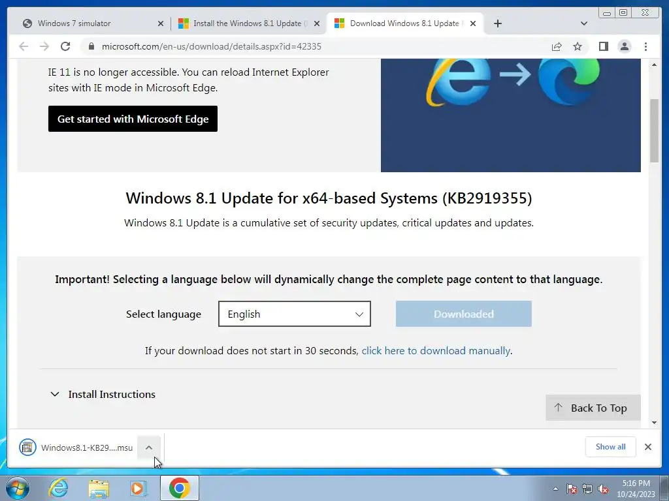
Task: Click the KB2919355 page heading
Action: 329,198
